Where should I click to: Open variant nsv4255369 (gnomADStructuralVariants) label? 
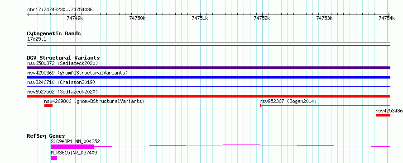(x=77, y=73)
